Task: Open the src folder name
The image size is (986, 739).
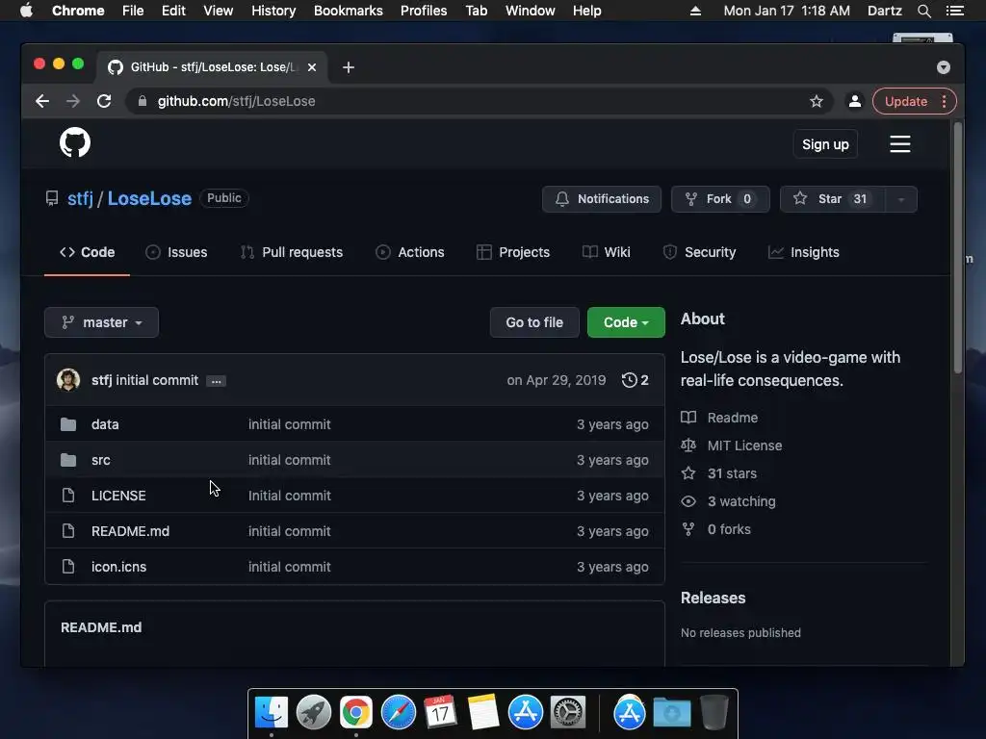Action: pyautogui.click(x=100, y=460)
